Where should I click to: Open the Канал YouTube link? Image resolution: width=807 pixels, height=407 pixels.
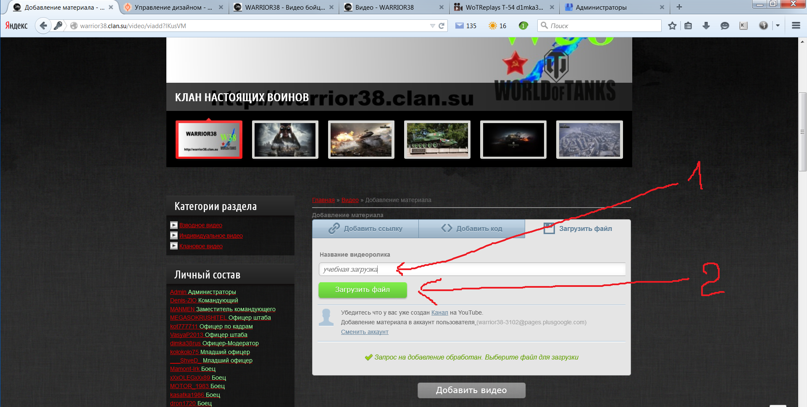tap(439, 312)
